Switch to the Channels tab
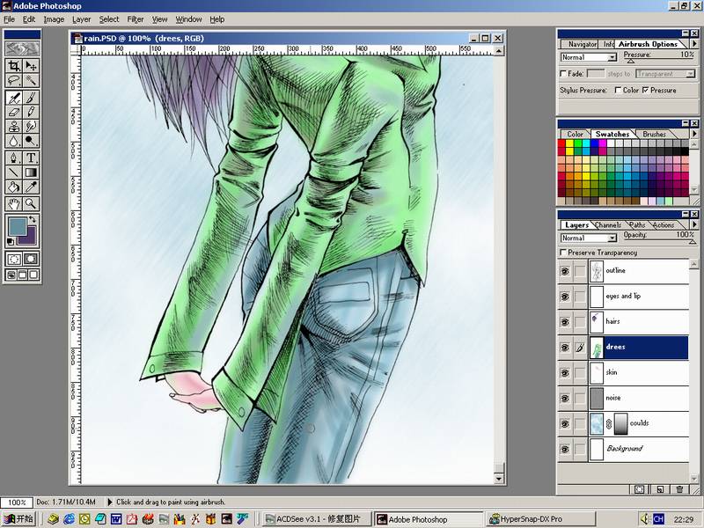The width and height of the screenshot is (704, 528). 608,225
